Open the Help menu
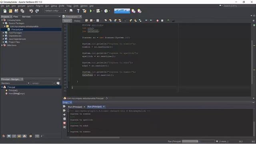The height and width of the screenshot is (144, 256). click(x=92, y=6)
